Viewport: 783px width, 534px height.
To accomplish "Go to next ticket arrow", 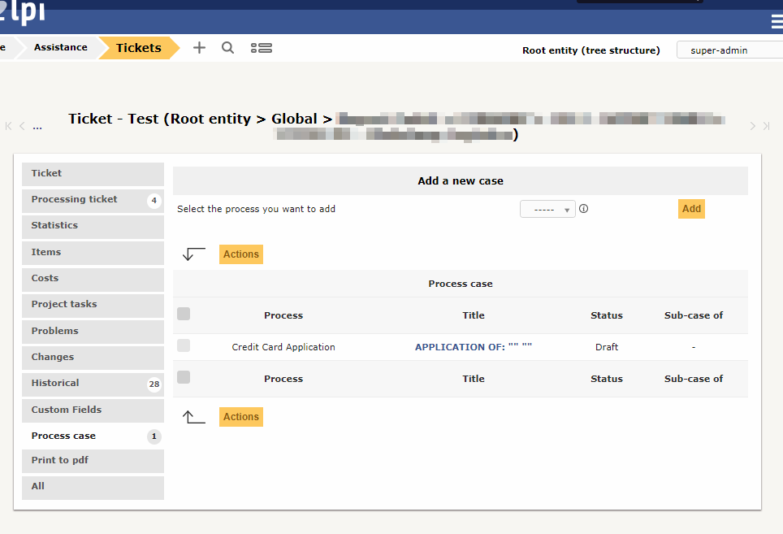I will click(x=753, y=126).
